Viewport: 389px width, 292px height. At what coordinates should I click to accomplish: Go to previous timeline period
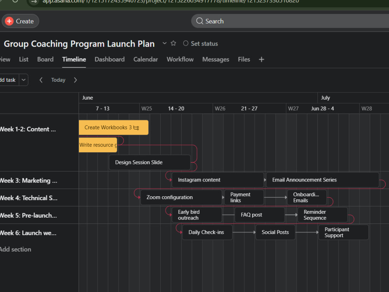[x=41, y=80]
